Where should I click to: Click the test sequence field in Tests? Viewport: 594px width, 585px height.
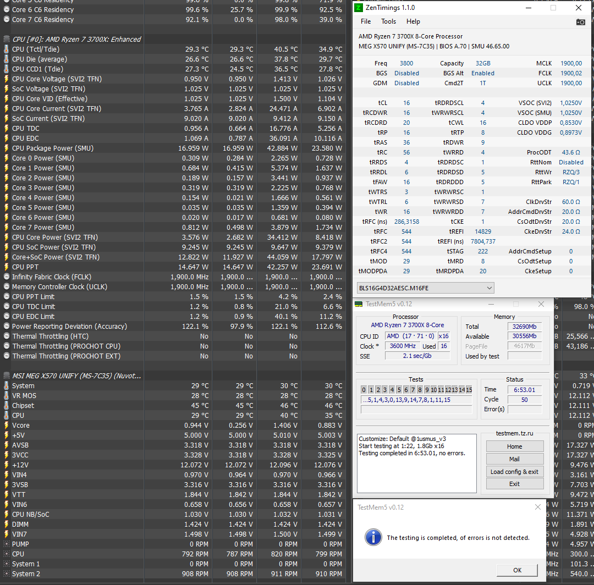(416, 400)
